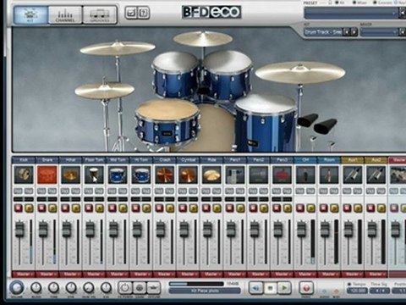This screenshot has height=305, width=406.
Task: Click the time signature value field
Action: coord(380,291)
